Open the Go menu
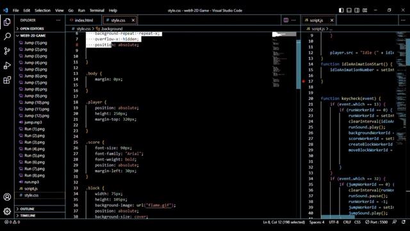This screenshot has width=410, height=231. [x=70, y=10]
